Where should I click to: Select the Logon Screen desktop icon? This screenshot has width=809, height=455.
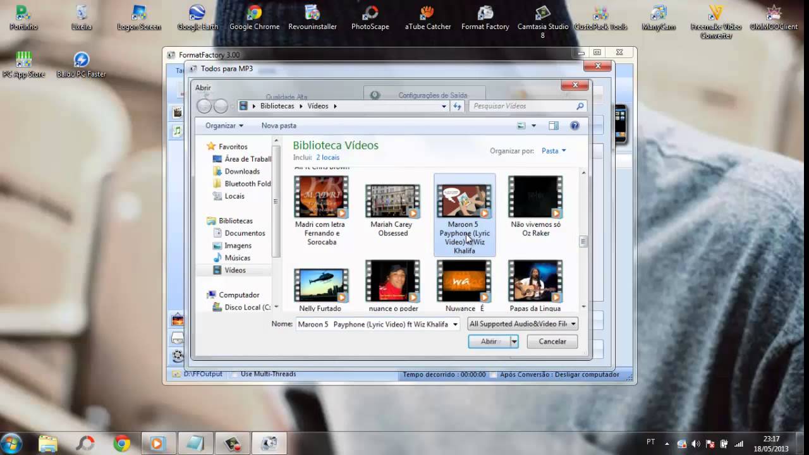pyautogui.click(x=139, y=18)
